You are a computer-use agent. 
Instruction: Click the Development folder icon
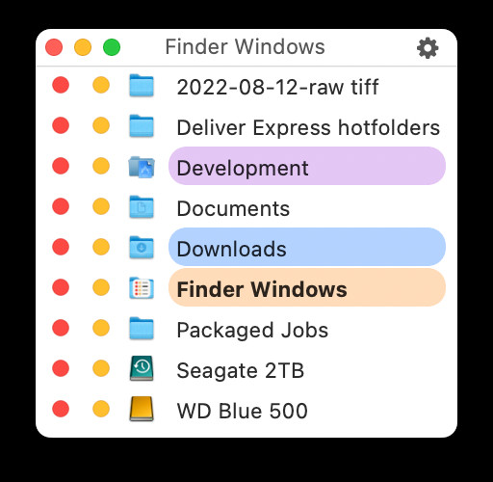(142, 167)
